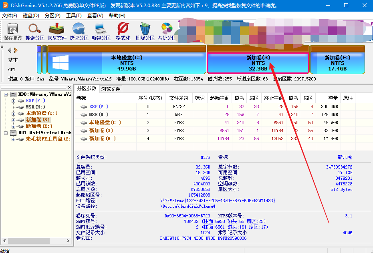Click the \Device\HarddiskVolume4 value
This screenshot has height=253, width=373.
(188, 207)
